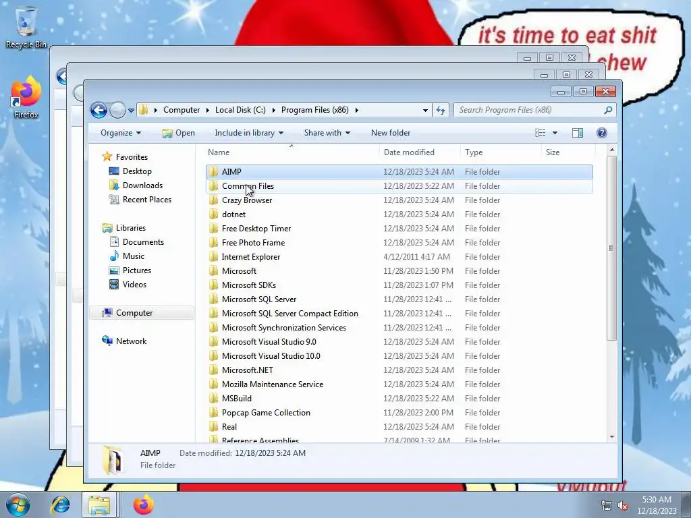Select the Real folder icon
The width and height of the screenshot is (691, 518).
(213, 427)
